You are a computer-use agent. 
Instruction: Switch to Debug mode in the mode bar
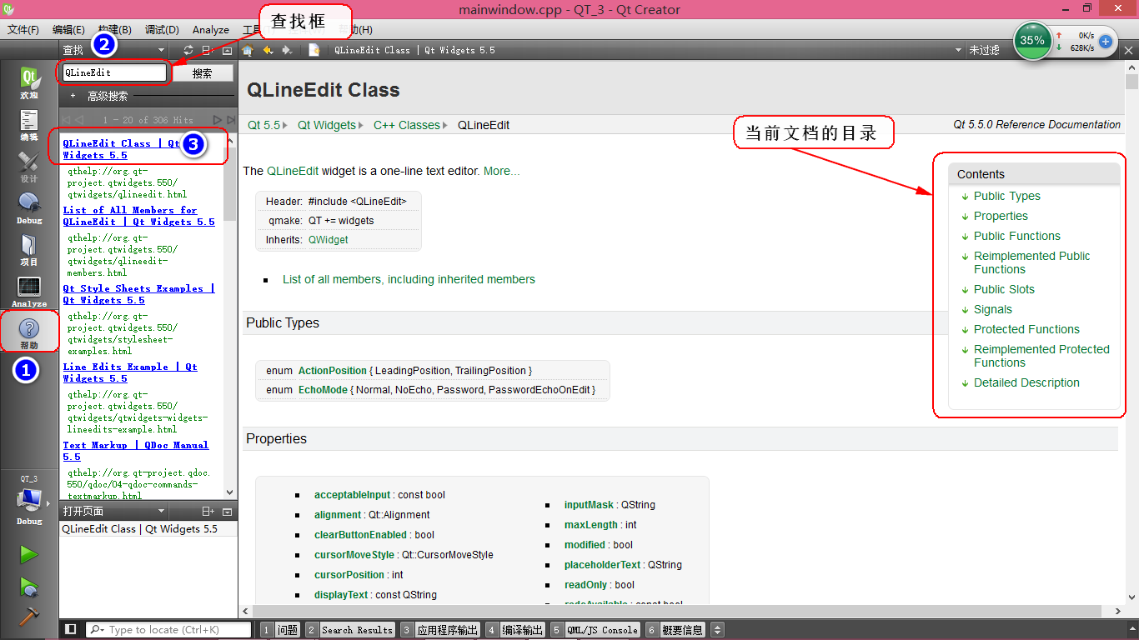29,208
